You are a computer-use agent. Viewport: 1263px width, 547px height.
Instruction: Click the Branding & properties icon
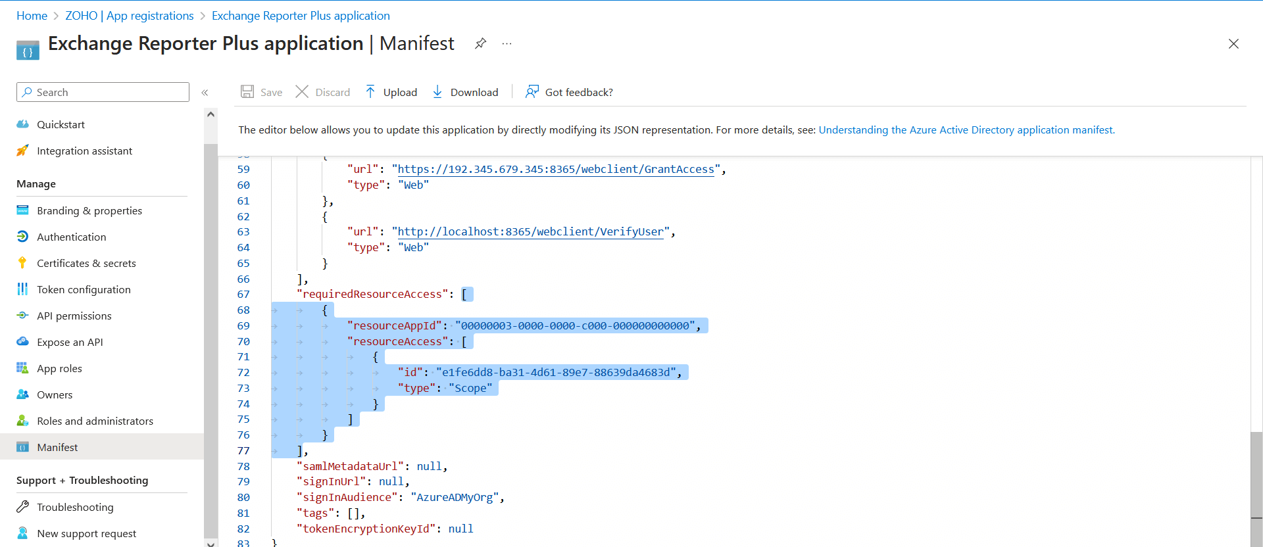pos(22,210)
